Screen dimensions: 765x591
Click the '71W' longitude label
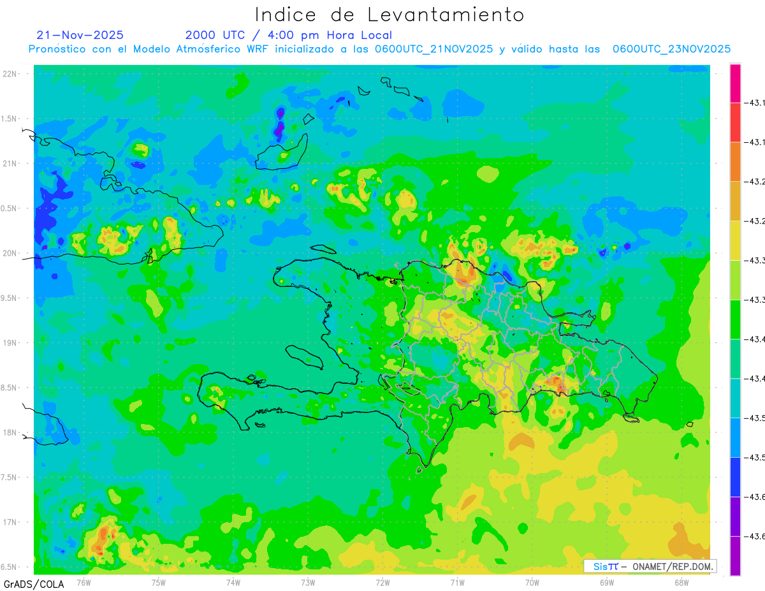point(457,582)
